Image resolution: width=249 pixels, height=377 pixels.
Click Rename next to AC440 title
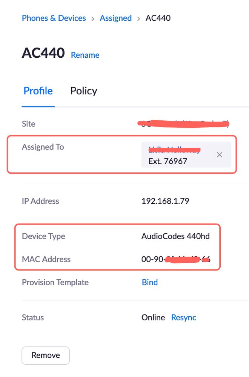85,55
